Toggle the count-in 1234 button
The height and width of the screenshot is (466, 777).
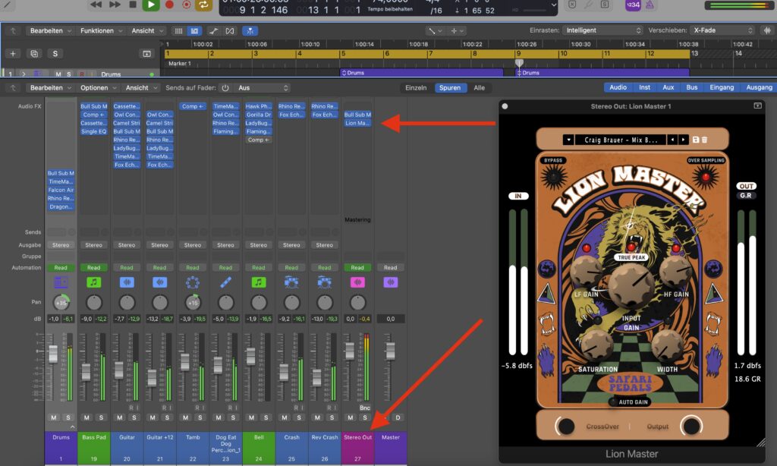pos(633,5)
